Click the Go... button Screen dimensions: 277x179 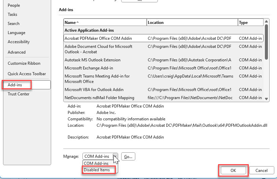[x=128, y=156]
